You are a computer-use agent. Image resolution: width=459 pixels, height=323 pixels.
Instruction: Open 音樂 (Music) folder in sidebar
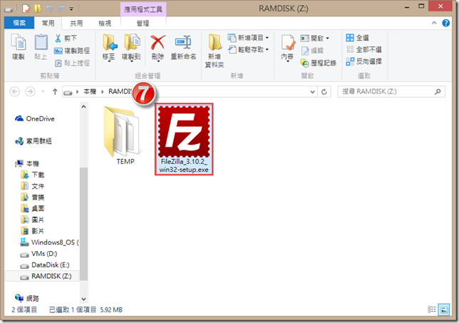tap(33, 198)
